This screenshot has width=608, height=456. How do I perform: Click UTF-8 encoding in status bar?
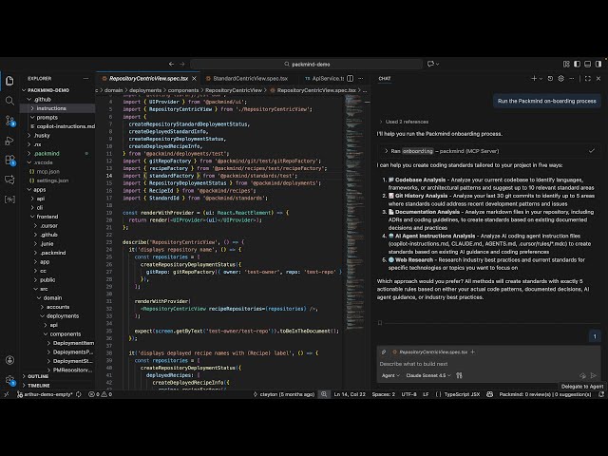pos(408,394)
